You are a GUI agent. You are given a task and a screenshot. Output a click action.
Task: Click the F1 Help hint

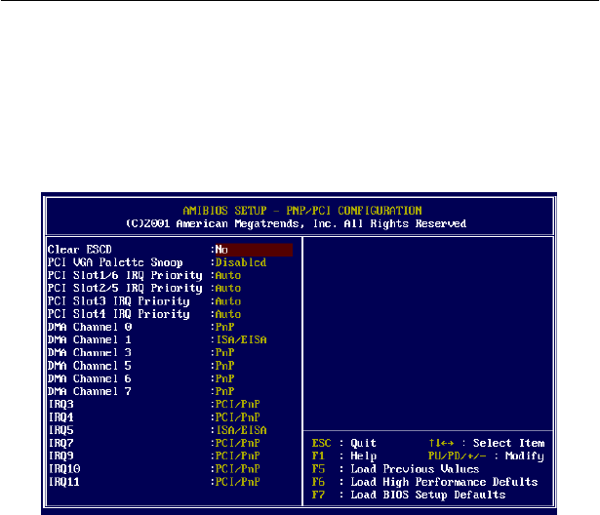click(x=344, y=456)
